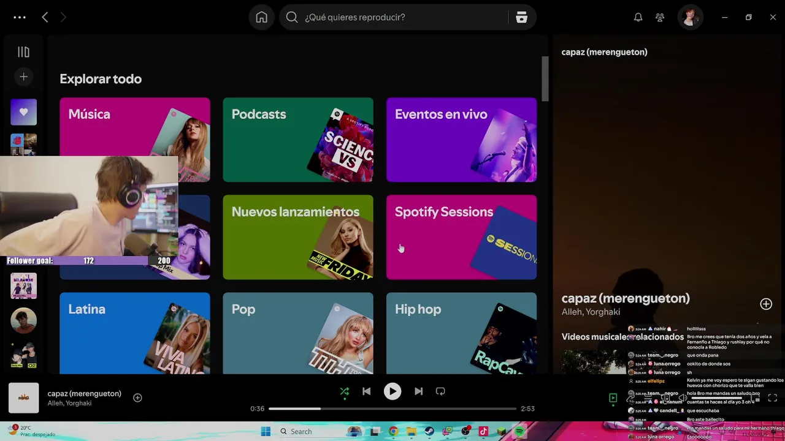The width and height of the screenshot is (785, 441).
Task: Skip to next track
Action: 418,391
